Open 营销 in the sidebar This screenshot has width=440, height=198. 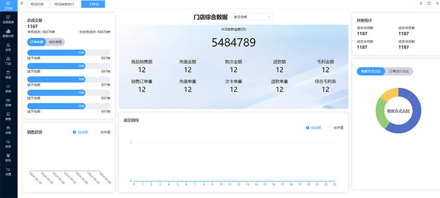(8, 89)
